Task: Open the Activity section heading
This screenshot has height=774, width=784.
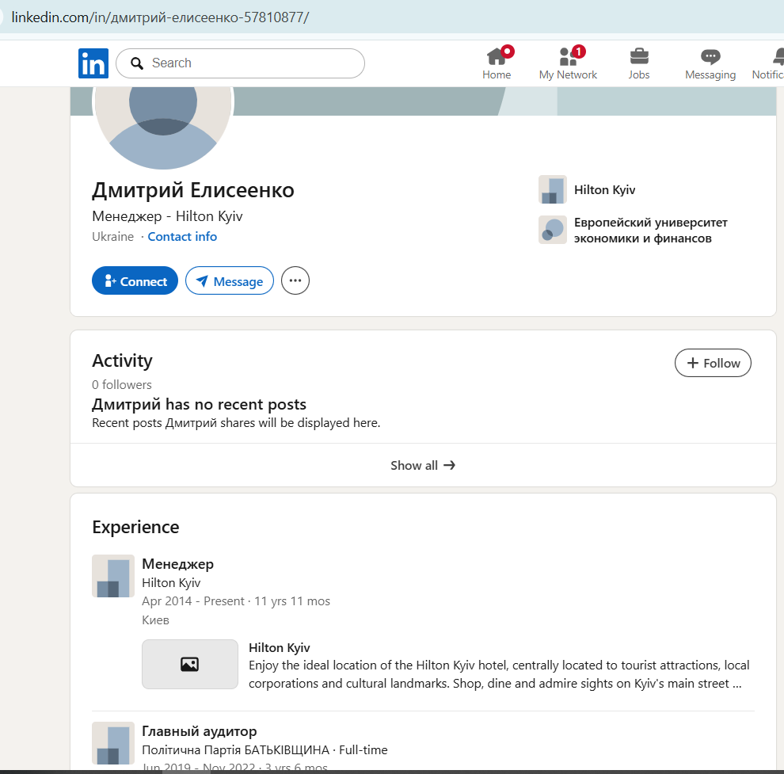Action: [x=122, y=360]
